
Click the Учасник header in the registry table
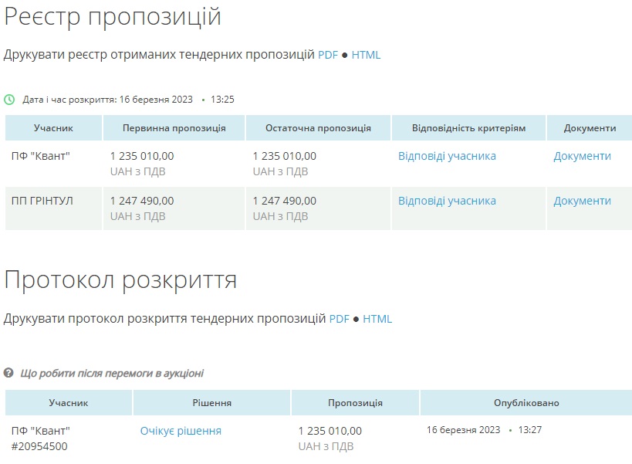click(53, 128)
